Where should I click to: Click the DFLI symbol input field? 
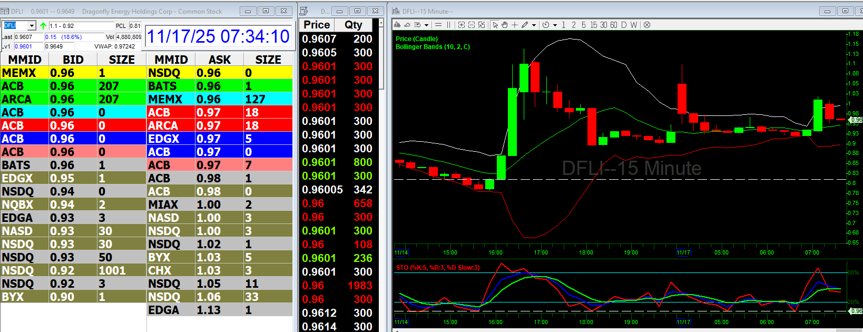[15, 26]
